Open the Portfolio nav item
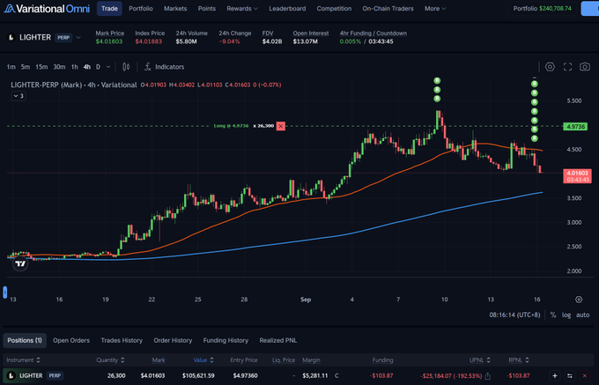This screenshot has width=599, height=385. 141,9
